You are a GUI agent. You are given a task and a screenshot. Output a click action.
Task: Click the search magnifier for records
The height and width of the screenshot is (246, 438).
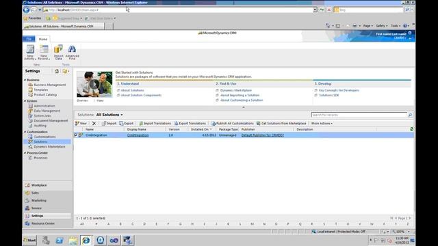point(410,115)
